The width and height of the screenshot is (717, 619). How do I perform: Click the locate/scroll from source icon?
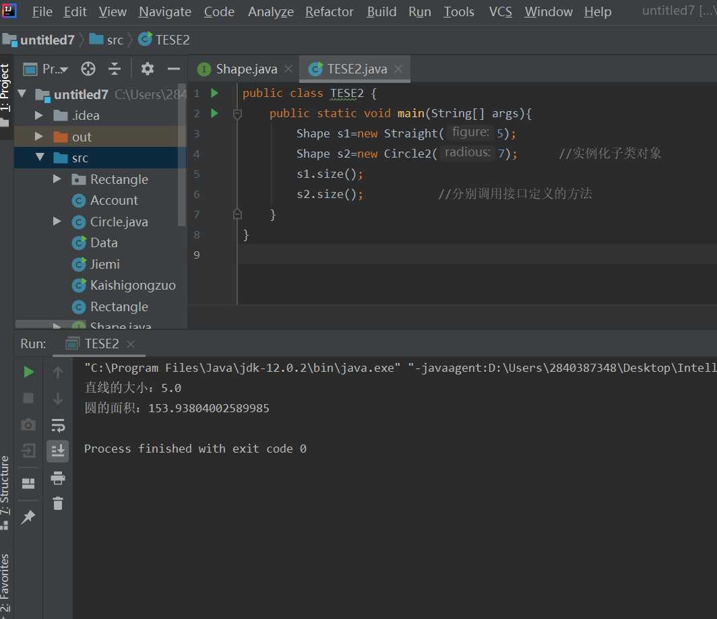pos(88,69)
